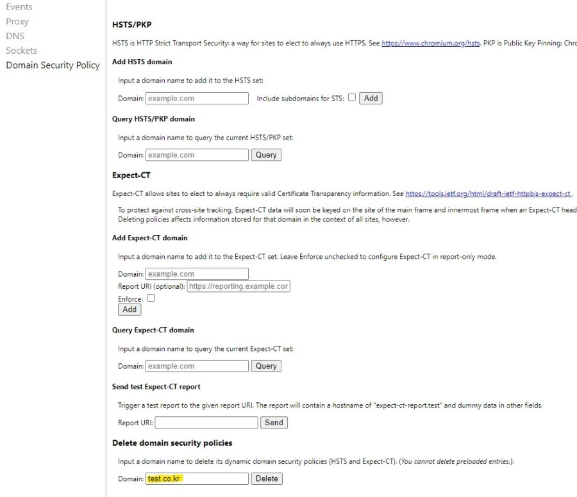This screenshot has height=497, width=577.
Task: Click Delete domain security policies heading
Action: tap(172, 443)
